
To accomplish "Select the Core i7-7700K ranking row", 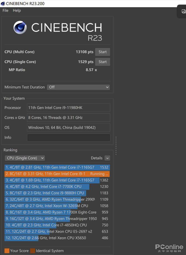I will (x=57, y=187).
